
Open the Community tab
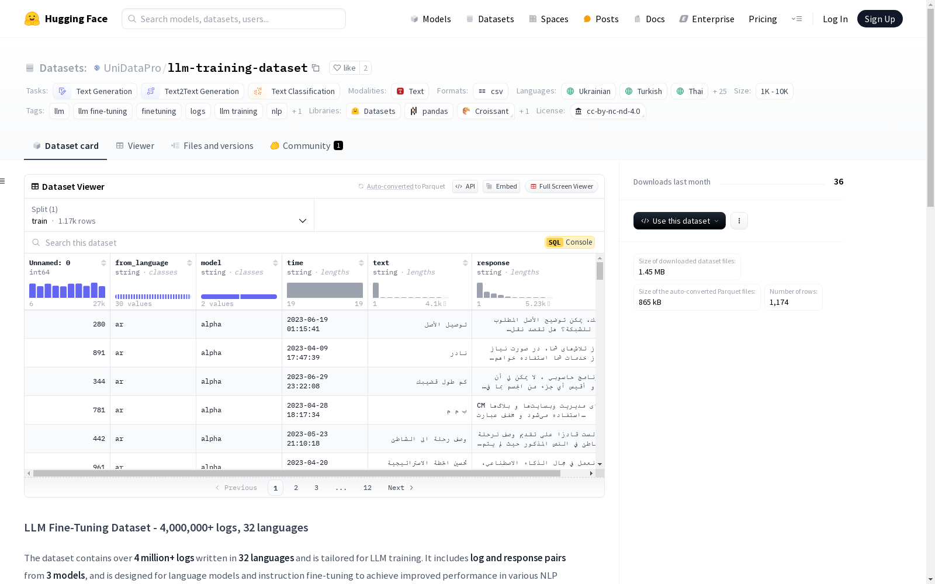(306, 146)
